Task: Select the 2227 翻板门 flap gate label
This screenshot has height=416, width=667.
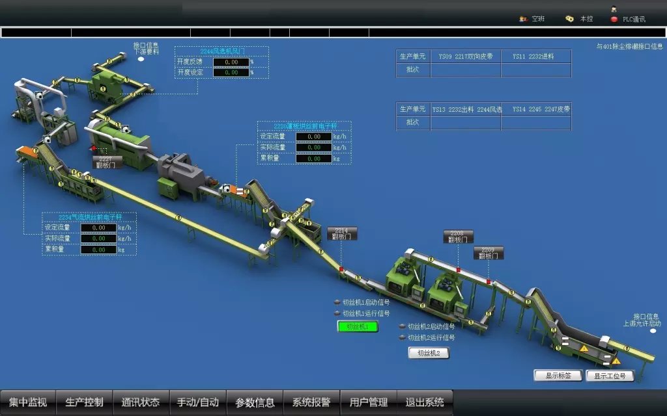Action: click(x=106, y=162)
